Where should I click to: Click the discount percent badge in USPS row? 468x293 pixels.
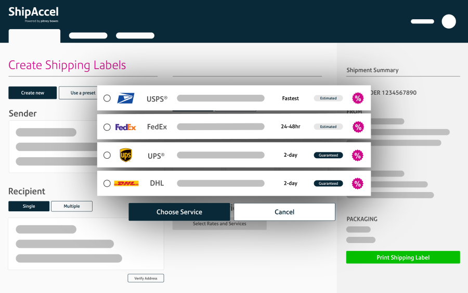coord(358,98)
